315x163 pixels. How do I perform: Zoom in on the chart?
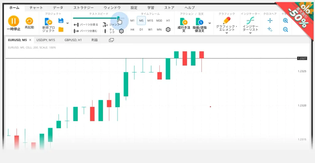point(285,21)
